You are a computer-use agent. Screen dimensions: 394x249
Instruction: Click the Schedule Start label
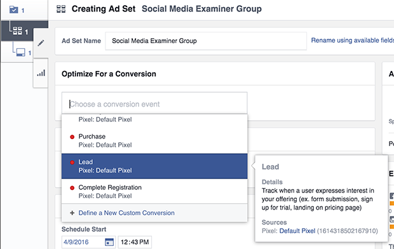pos(84,229)
